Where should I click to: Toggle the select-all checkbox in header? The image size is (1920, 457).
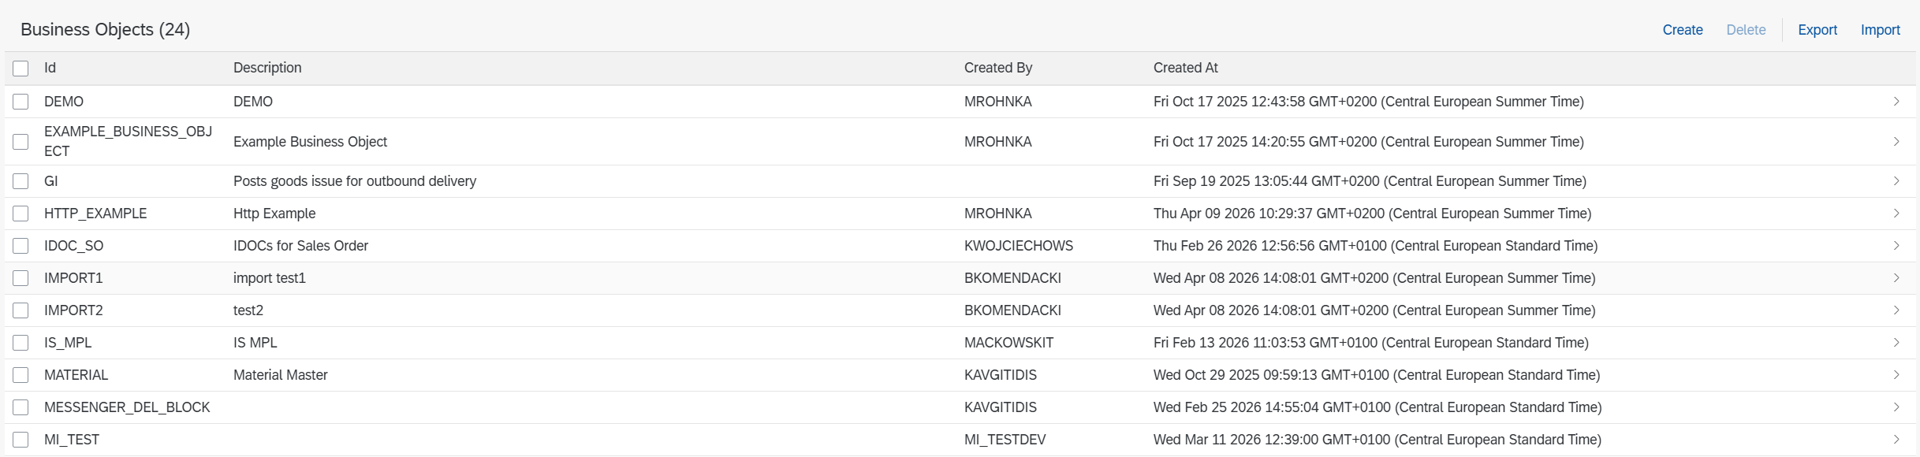click(x=21, y=69)
